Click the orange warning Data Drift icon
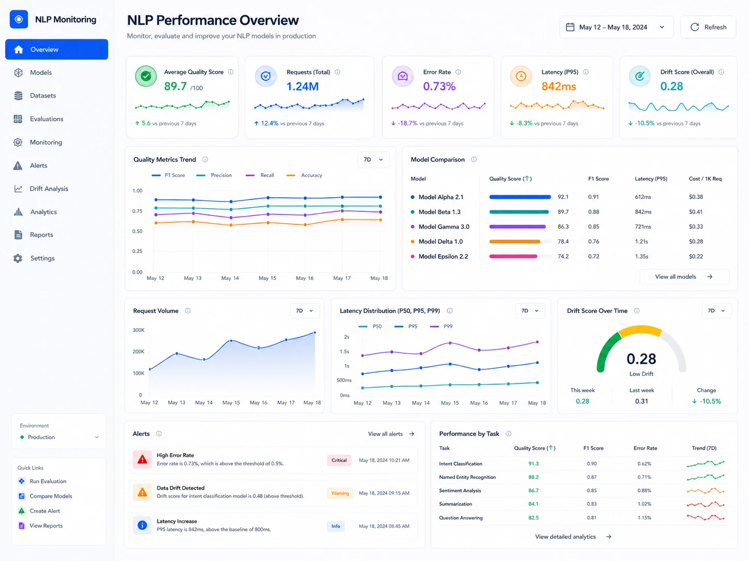The height and width of the screenshot is (561, 749). (x=142, y=492)
